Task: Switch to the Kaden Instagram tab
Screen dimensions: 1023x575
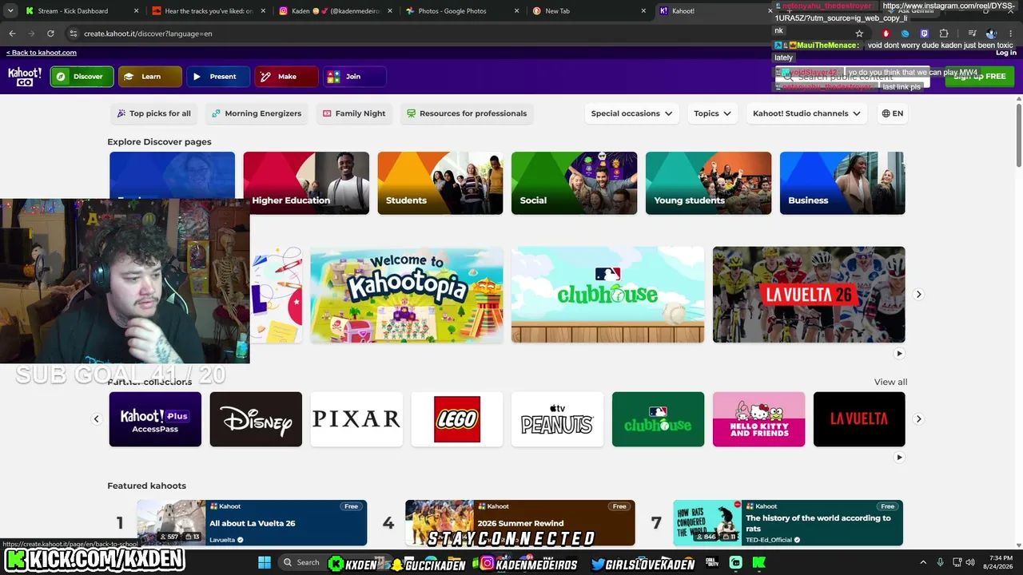Action: click(x=333, y=11)
